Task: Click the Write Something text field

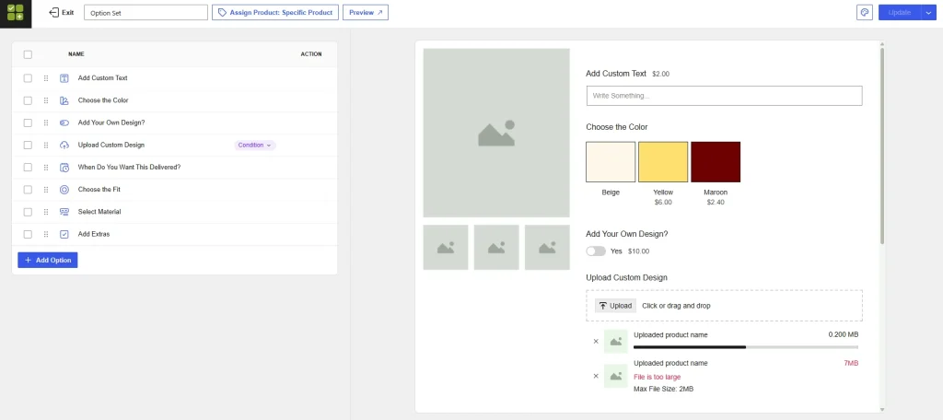Action: (x=724, y=96)
